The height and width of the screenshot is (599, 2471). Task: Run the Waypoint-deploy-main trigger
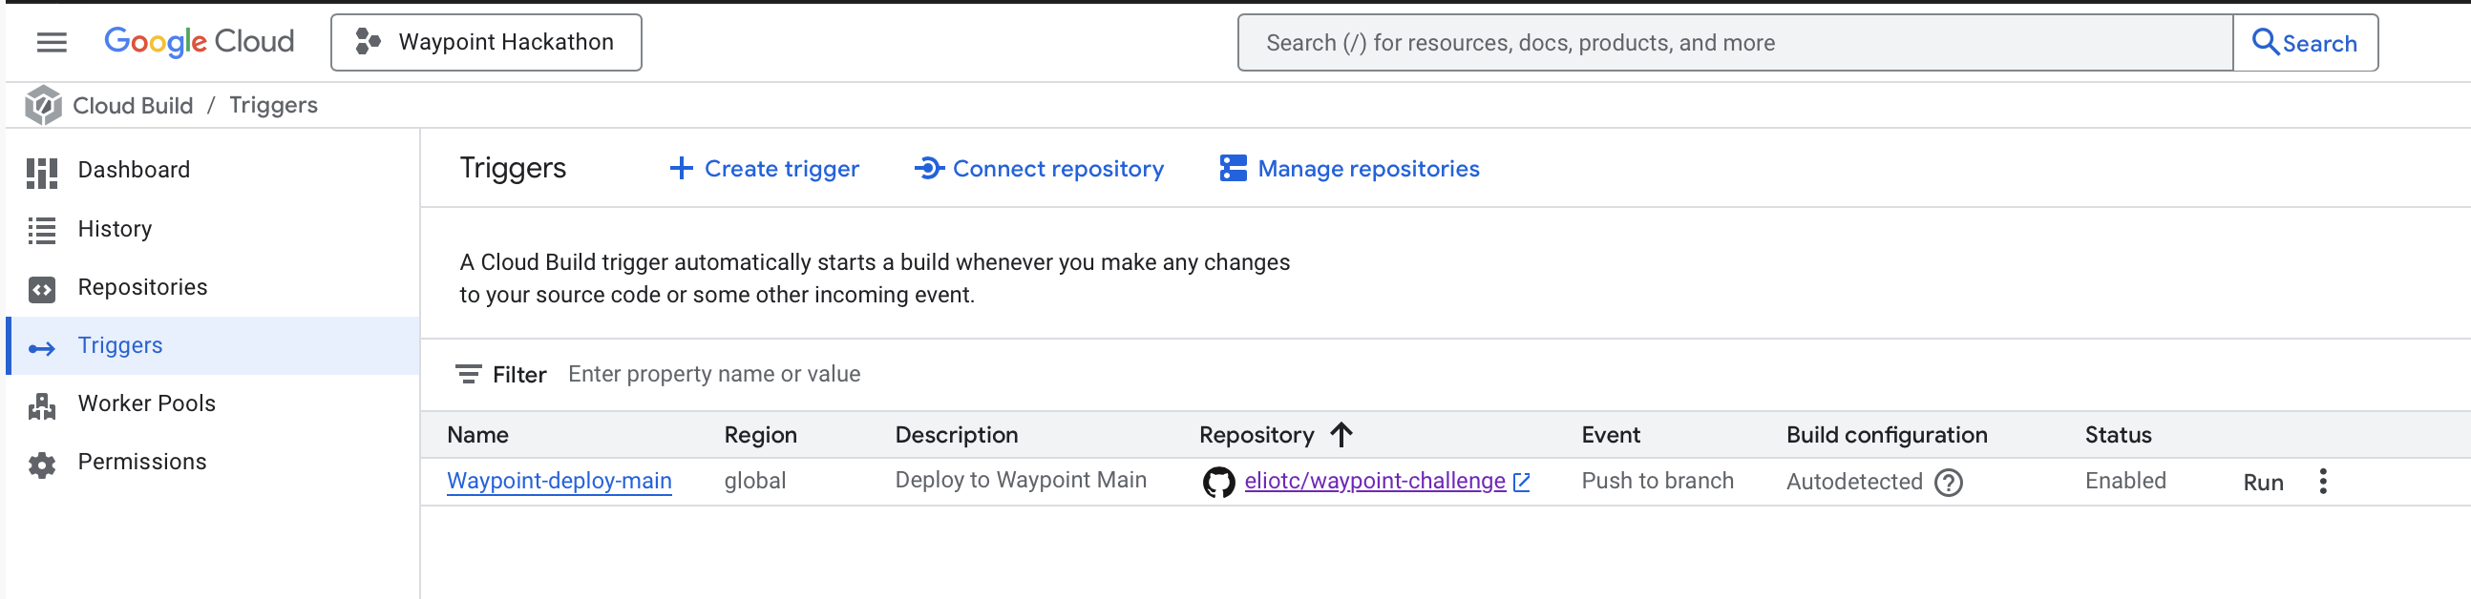click(2262, 482)
